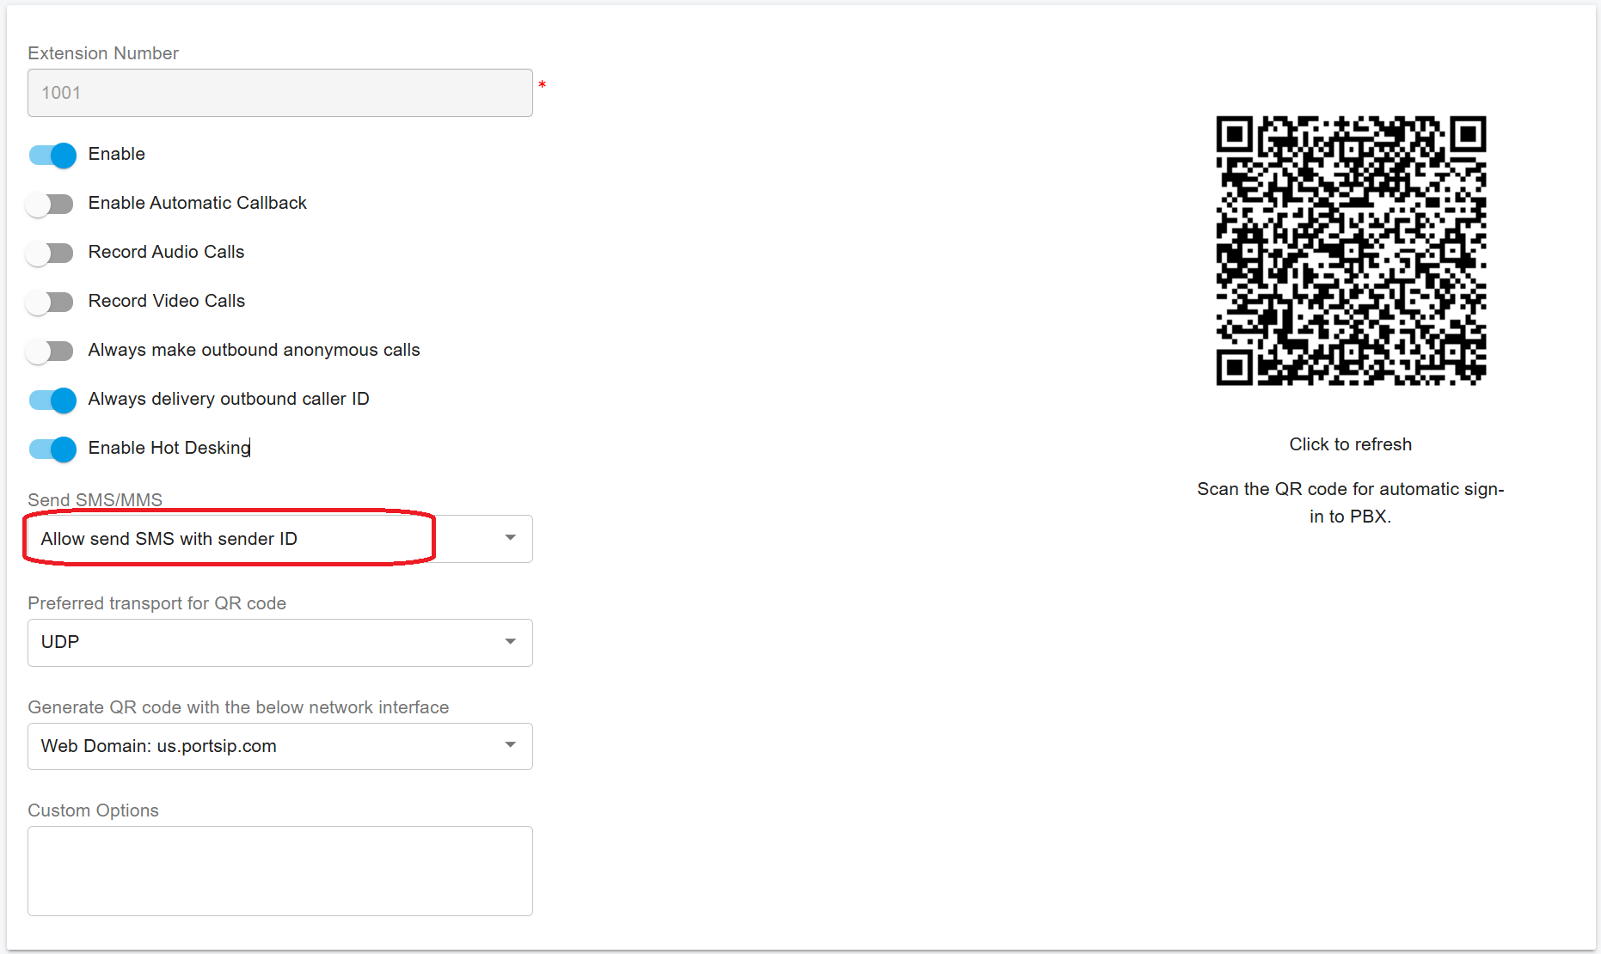Click inside the Custom Options text area
Image resolution: width=1601 pixels, height=954 pixels.
click(279, 870)
